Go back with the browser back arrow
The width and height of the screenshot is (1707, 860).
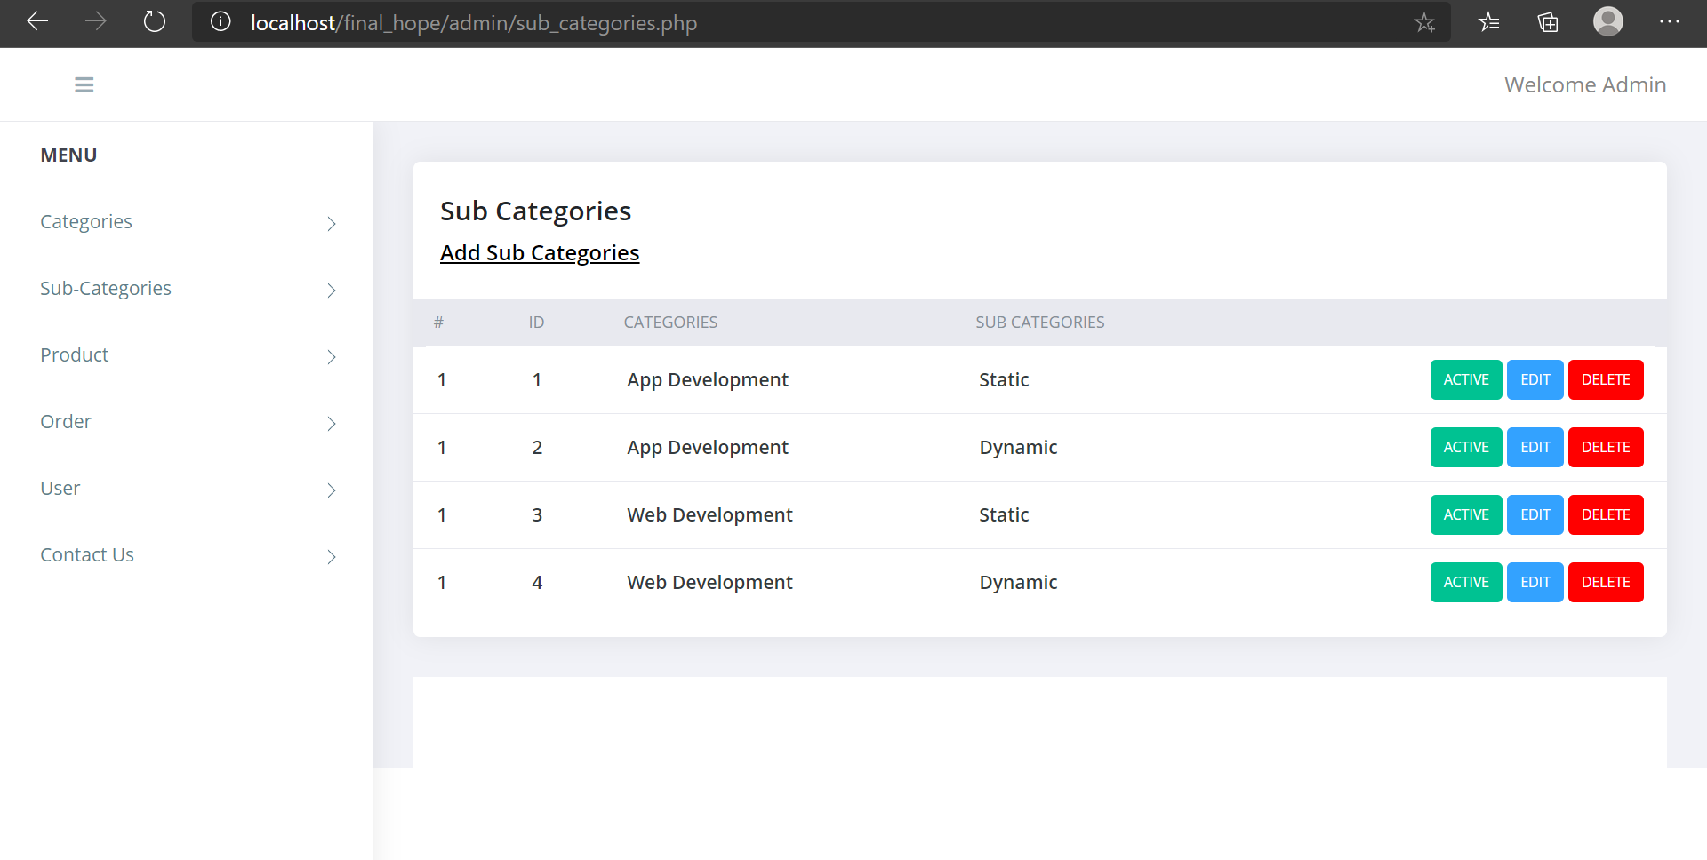click(37, 21)
